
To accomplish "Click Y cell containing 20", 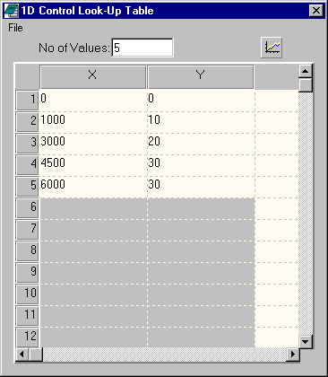I will (x=201, y=144).
